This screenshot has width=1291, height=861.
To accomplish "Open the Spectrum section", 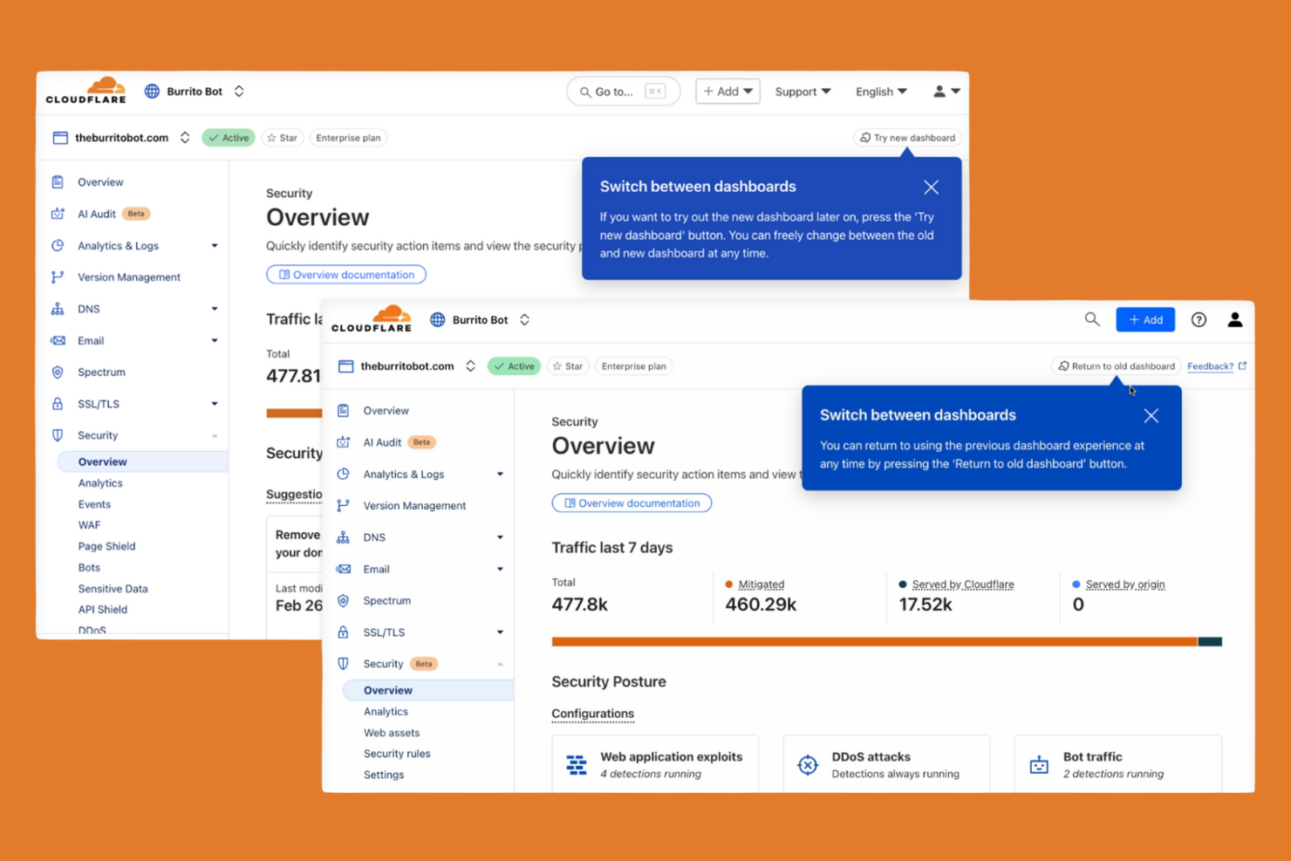I will click(386, 600).
